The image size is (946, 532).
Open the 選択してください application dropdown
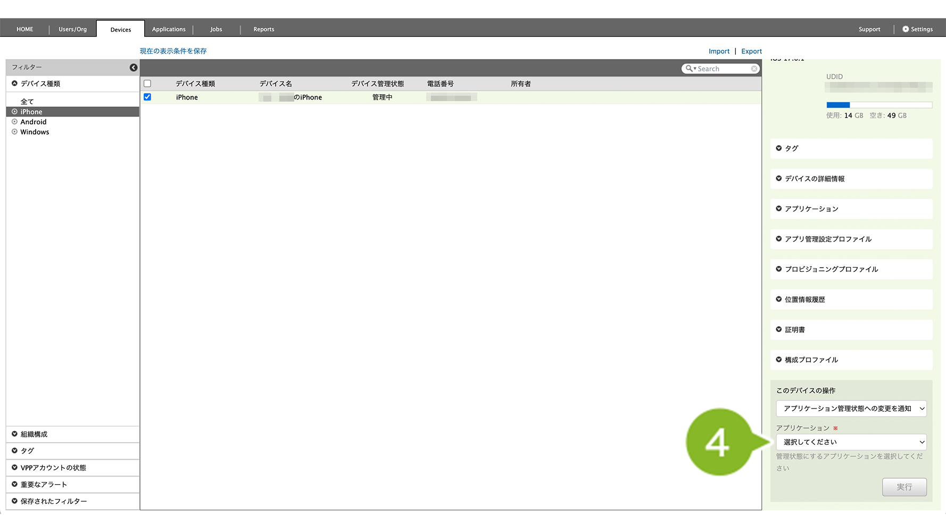851,442
